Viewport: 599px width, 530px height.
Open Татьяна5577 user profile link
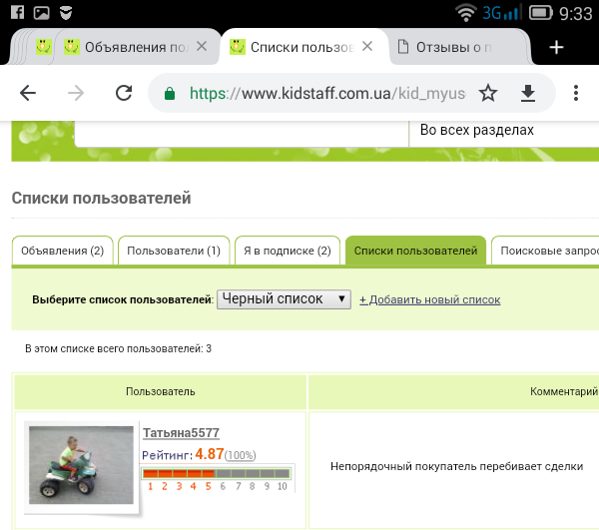click(x=181, y=432)
